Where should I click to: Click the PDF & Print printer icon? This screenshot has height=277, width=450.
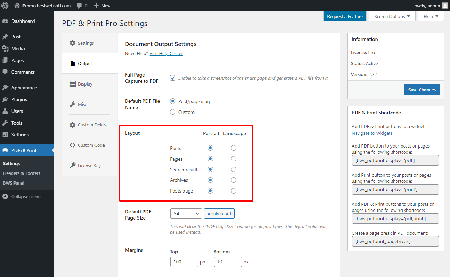[x=5, y=150]
